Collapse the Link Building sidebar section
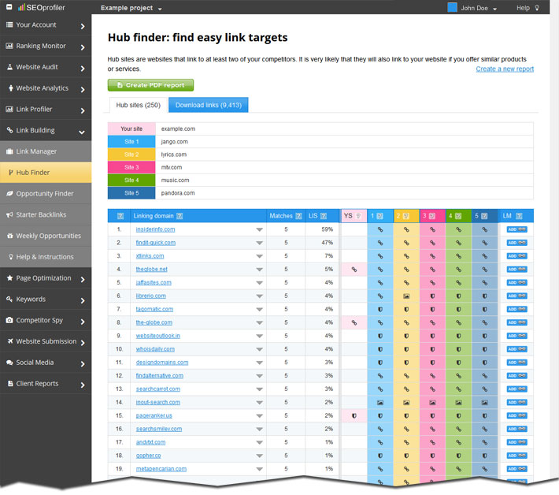The height and width of the screenshot is (495, 559). click(x=46, y=131)
